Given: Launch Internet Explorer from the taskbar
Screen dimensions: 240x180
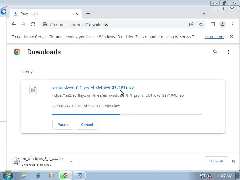Looking at the screenshot, I should coord(38,175).
